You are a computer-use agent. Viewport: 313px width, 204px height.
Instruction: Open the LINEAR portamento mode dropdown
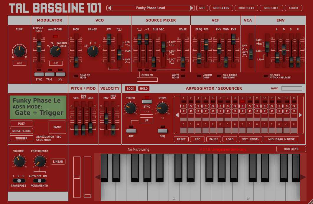(58, 162)
